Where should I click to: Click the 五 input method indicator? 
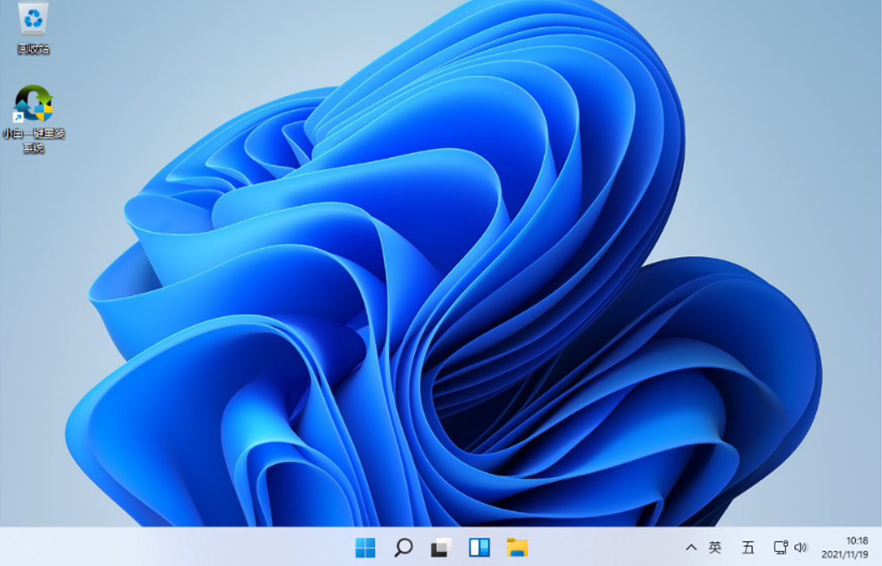pyautogui.click(x=748, y=547)
